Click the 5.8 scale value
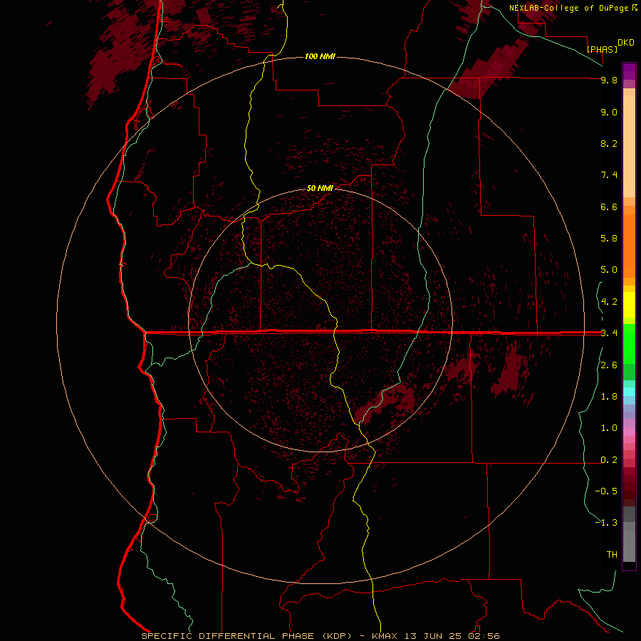 [609, 239]
